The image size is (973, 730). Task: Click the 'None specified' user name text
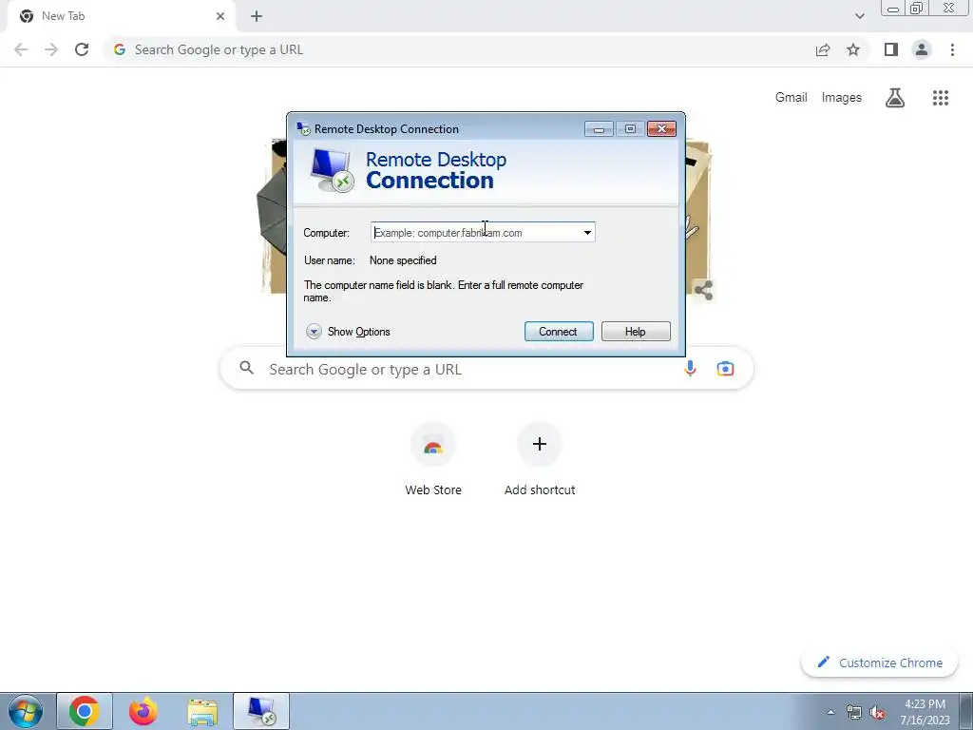click(x=403, y=260)
